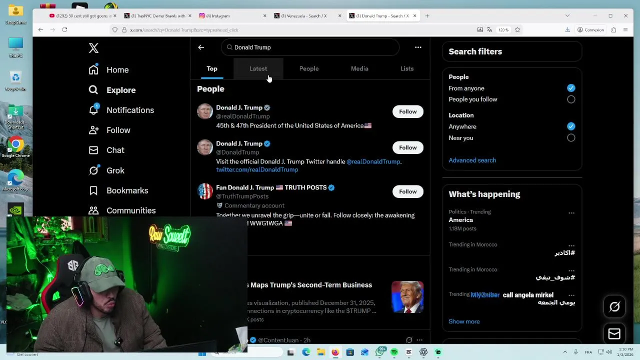Select From anyone radio option
This screenshot has height=360, width=640.
(x=571, y=88)
